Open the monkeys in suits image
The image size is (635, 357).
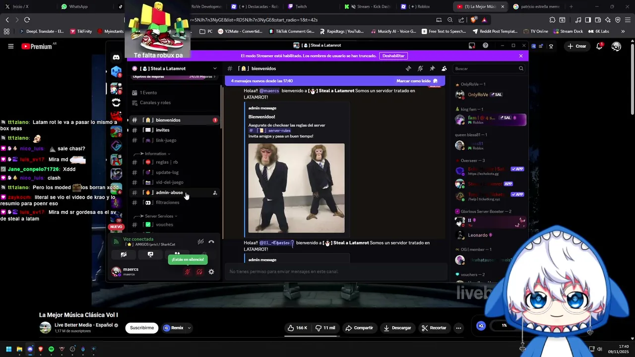296,188
